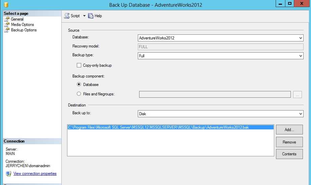Click the Help label in toolbar
The width and height of the screenshot is (311, 185).
pos(98,16)
